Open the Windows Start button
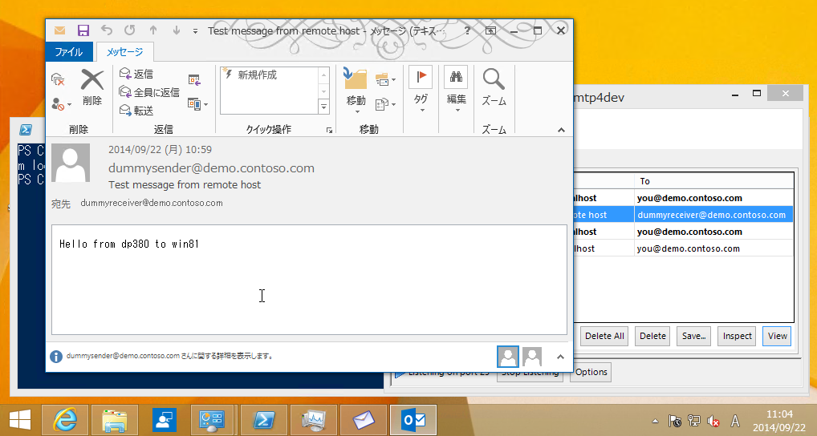Viewport: 817px width, 436px height. tap(19, 420)
